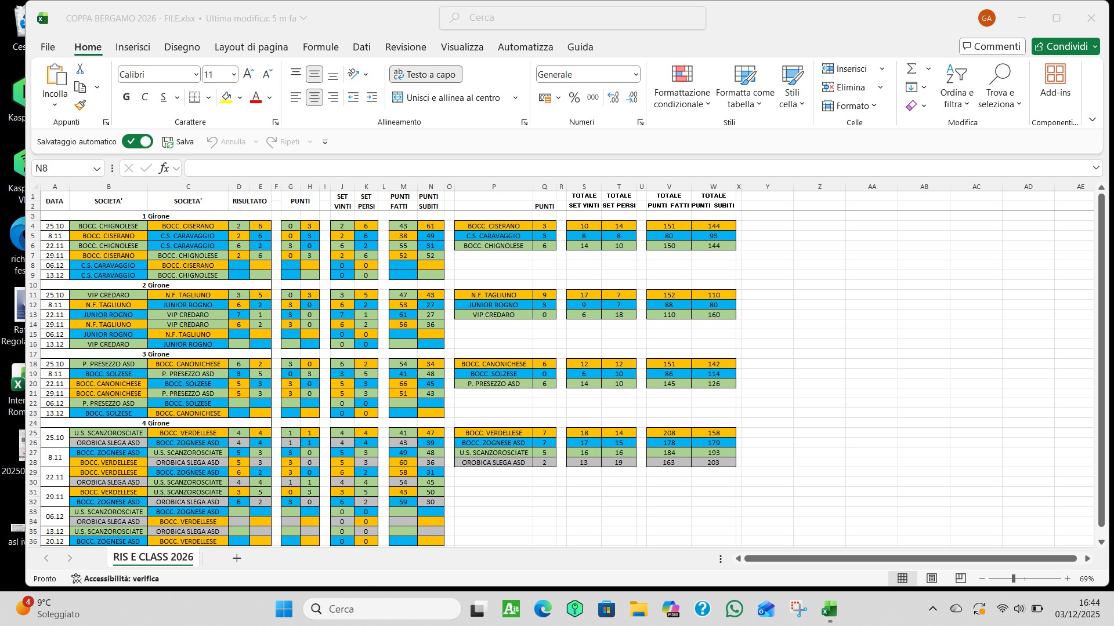Click the percent style icon
This screenshot has height=626, width=1114.
574,97
